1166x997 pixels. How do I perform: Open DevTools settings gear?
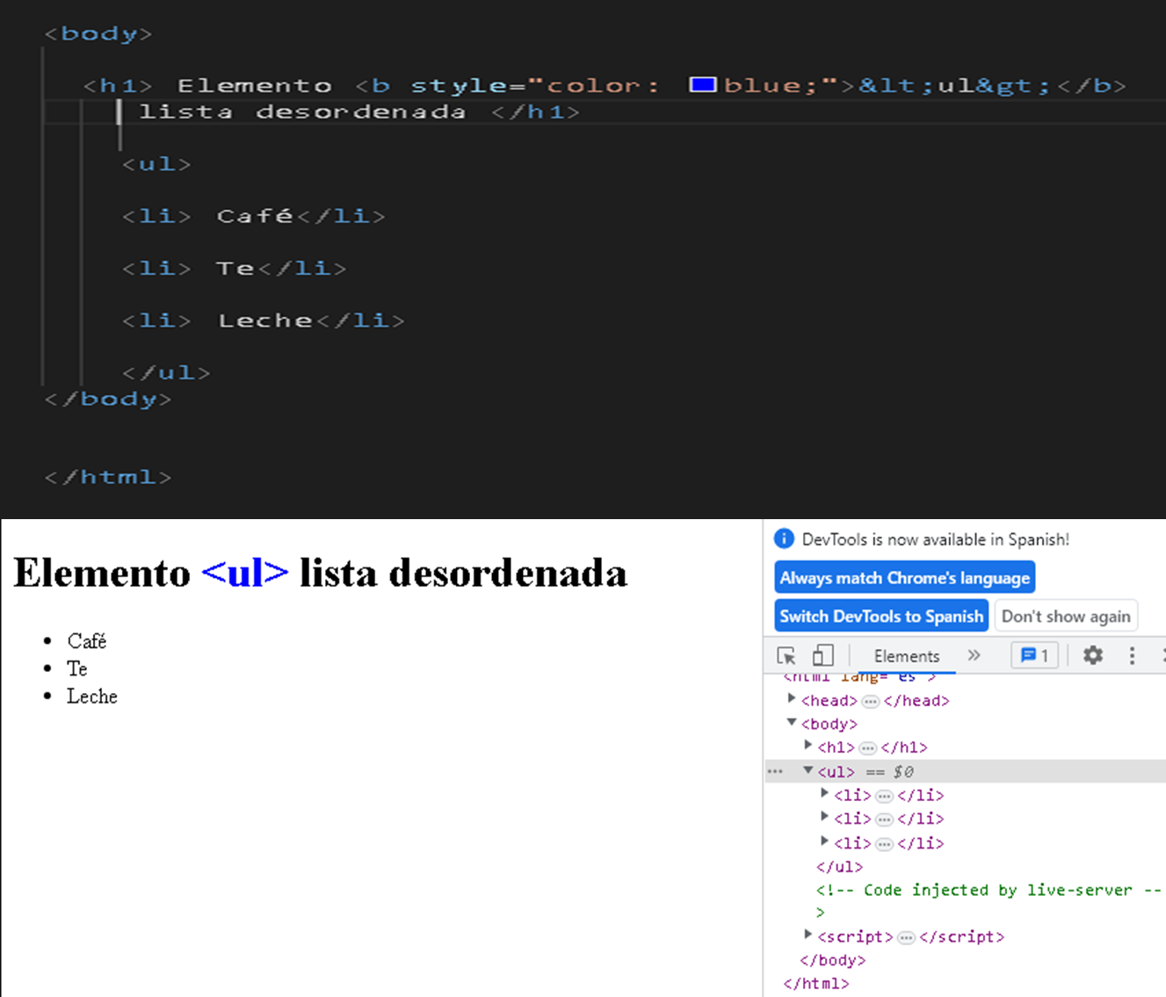pyautogui.click(x=1092, y=655)
